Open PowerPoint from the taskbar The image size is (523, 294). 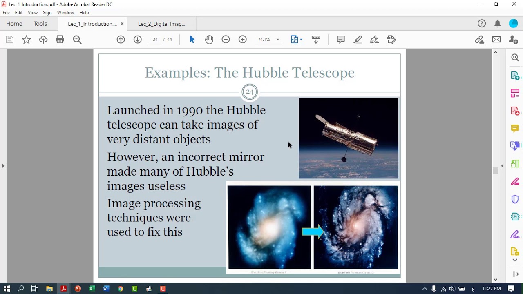(78, 289)
